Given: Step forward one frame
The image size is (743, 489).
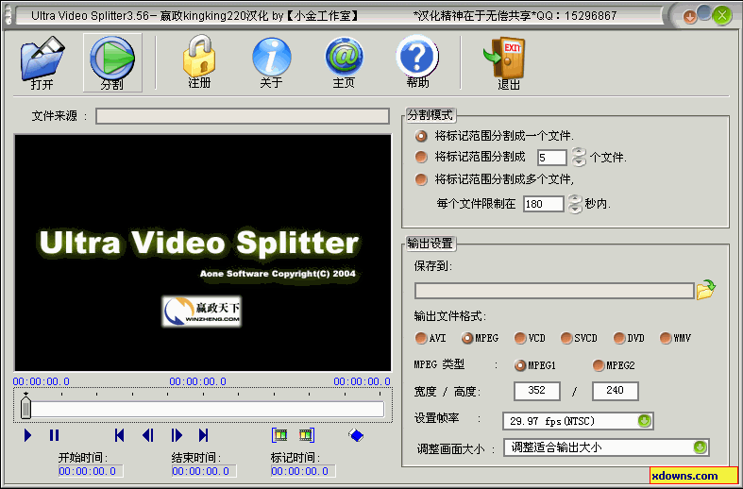Looking at the screenshot, I should point(177,435).
